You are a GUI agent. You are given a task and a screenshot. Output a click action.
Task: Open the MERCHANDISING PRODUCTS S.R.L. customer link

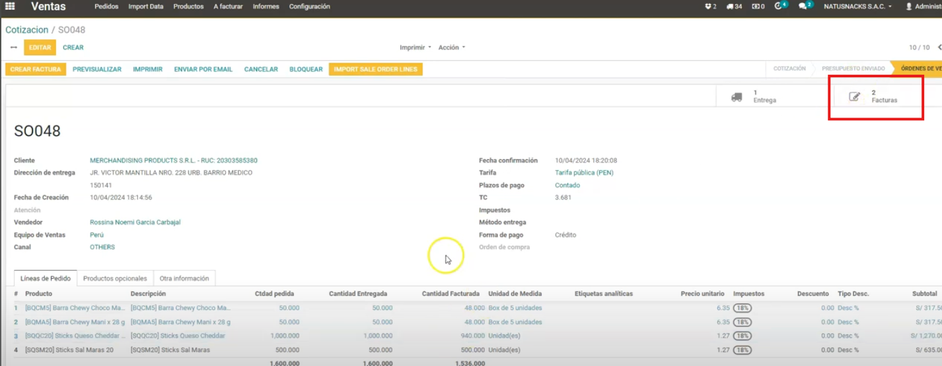173,161
